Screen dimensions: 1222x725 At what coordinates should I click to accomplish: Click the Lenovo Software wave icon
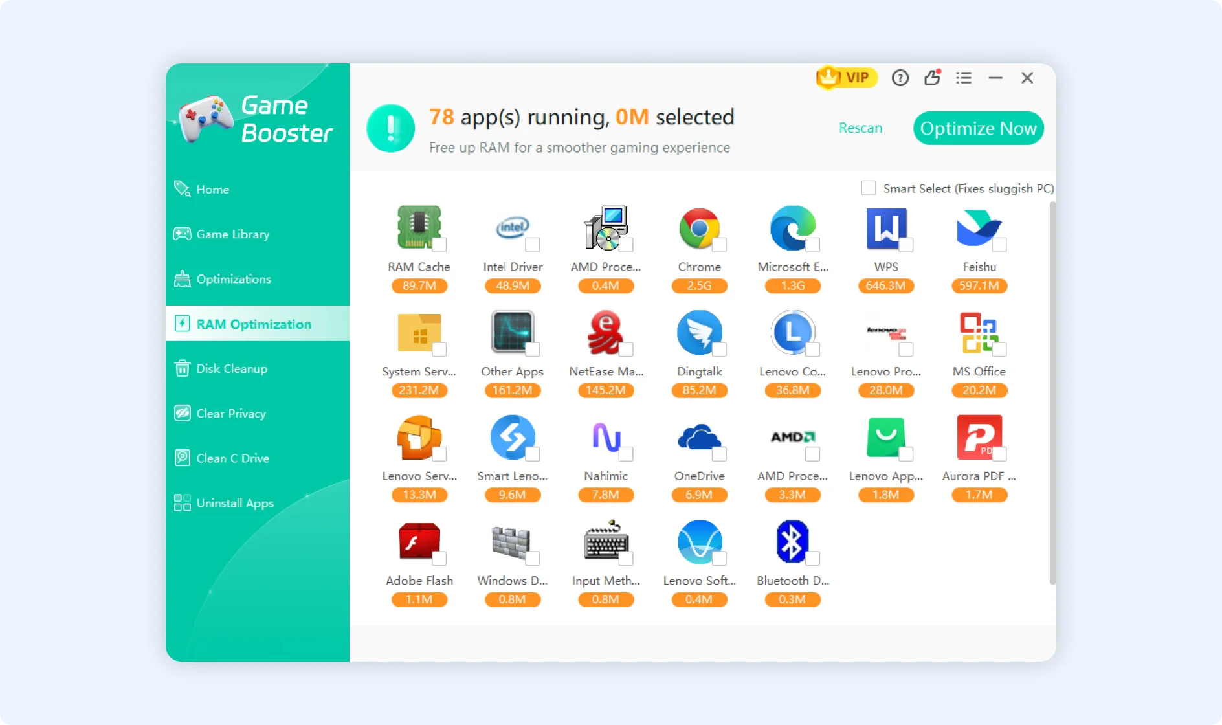pos(699,541)
